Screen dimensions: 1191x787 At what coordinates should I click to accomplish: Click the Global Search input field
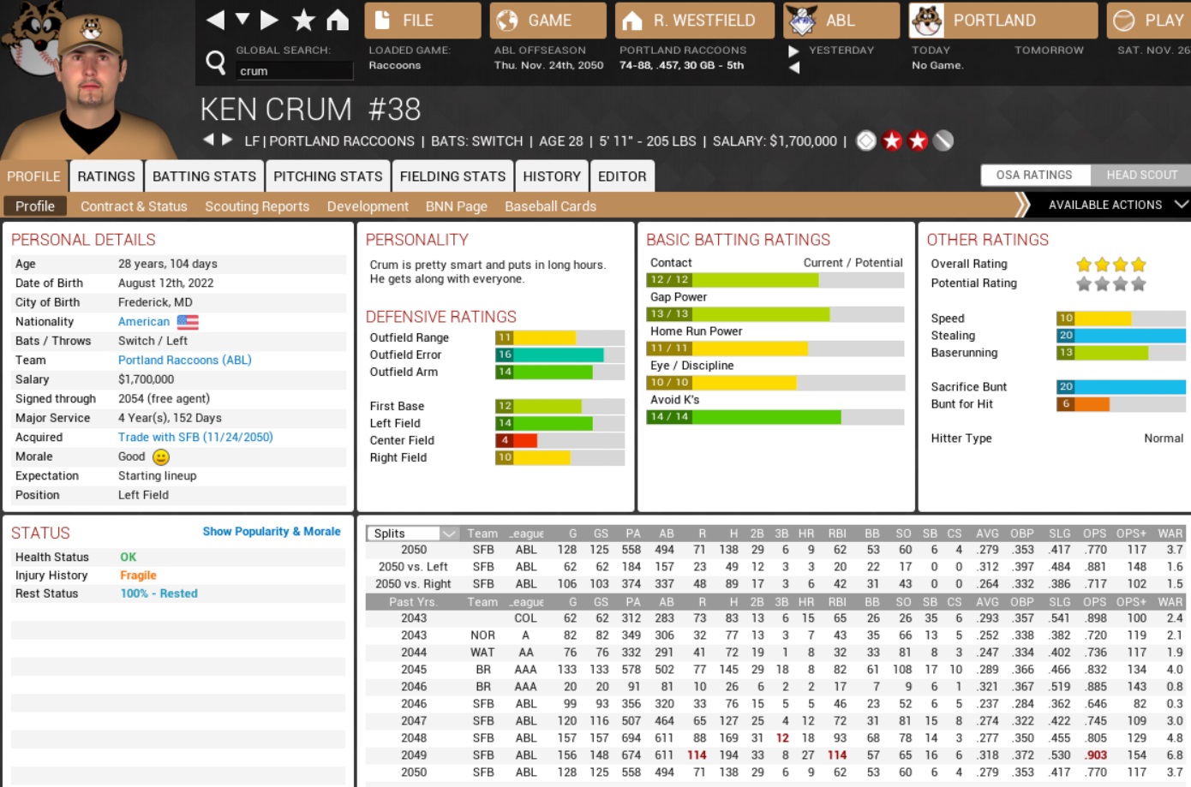click(294, 71)
